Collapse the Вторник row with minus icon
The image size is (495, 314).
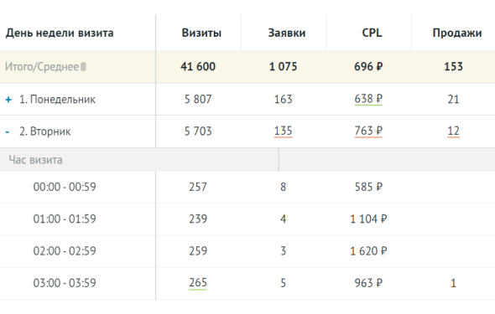click(8, 132)
